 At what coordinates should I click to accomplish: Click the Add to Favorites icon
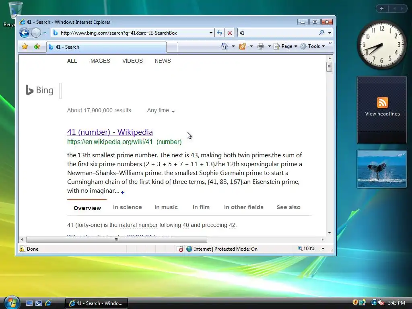[x=37, y=47]
